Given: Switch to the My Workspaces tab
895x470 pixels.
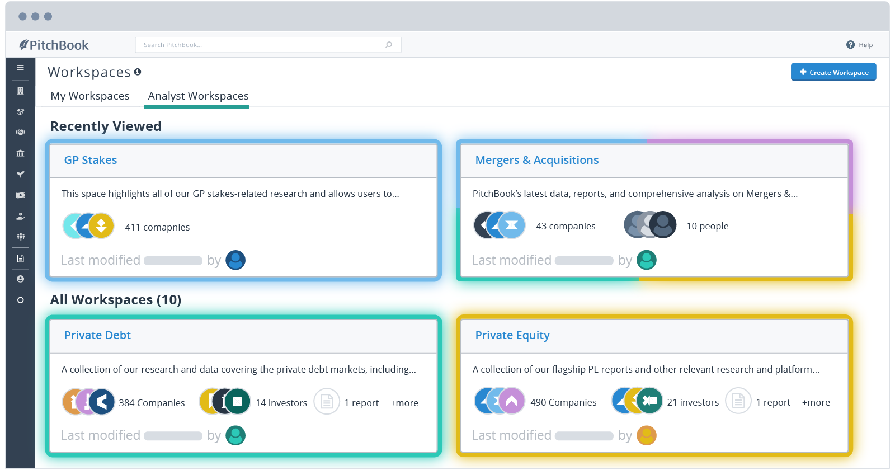Looking at the screenshot, I should (x=90, y=96).
